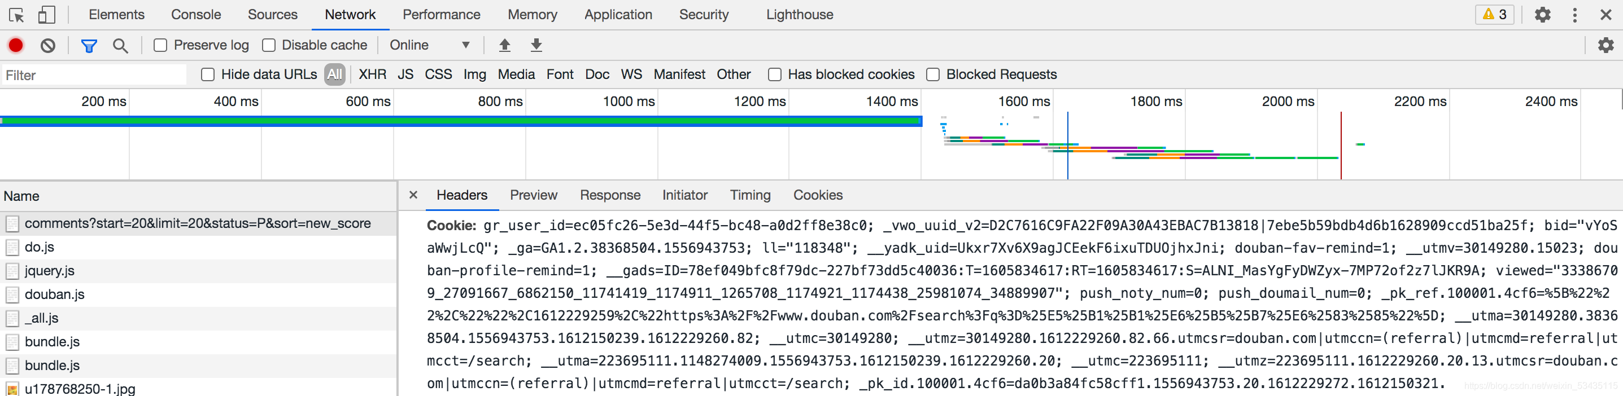
Task: Filter requests by WS
Action: tap(631, 75)
